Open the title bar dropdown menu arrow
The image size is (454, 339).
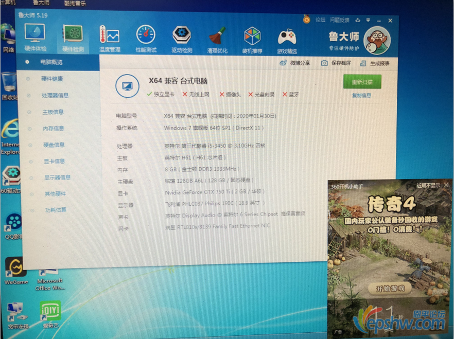click(368, 20)
